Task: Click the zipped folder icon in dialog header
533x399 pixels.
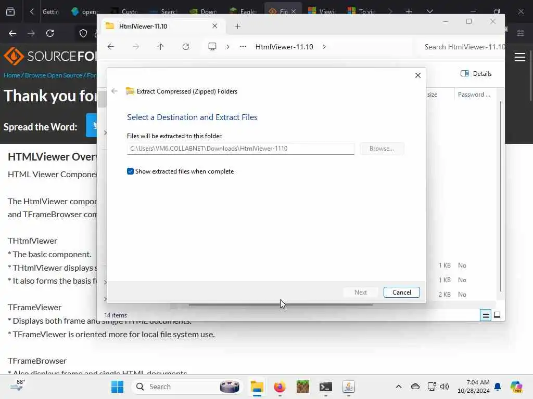Action: [x=130, y=91]
